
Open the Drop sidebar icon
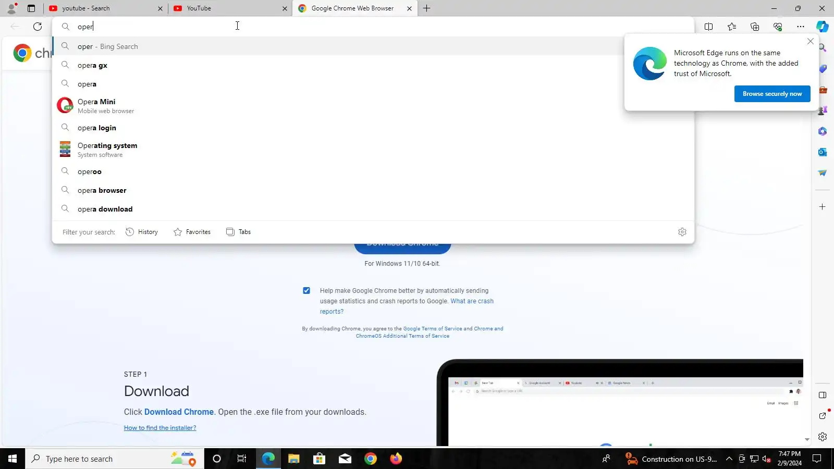pyautogui.click(x=823, y=173)
